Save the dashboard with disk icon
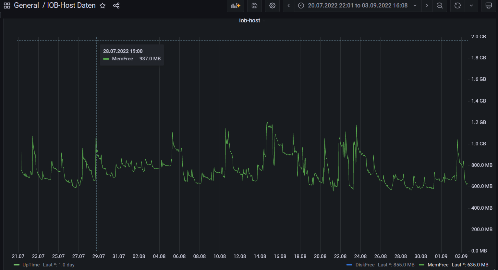This screenshot has height=270, width=498. pyautogui.click(x=255, y=6)
